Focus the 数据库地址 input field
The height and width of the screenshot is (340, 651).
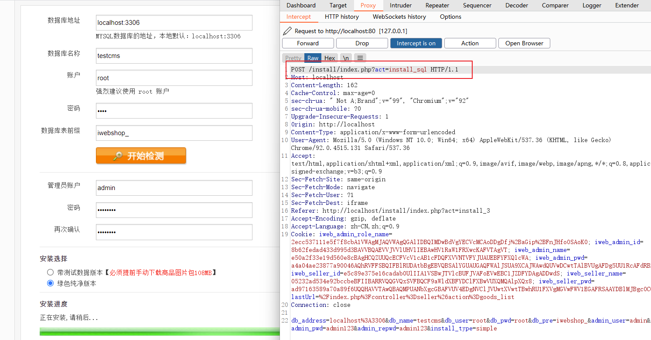click(x=174, y=23)
